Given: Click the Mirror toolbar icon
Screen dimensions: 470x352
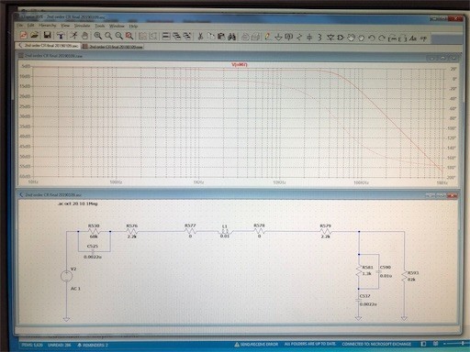Looking at the screenshot, I should click(x=403, y=38).
